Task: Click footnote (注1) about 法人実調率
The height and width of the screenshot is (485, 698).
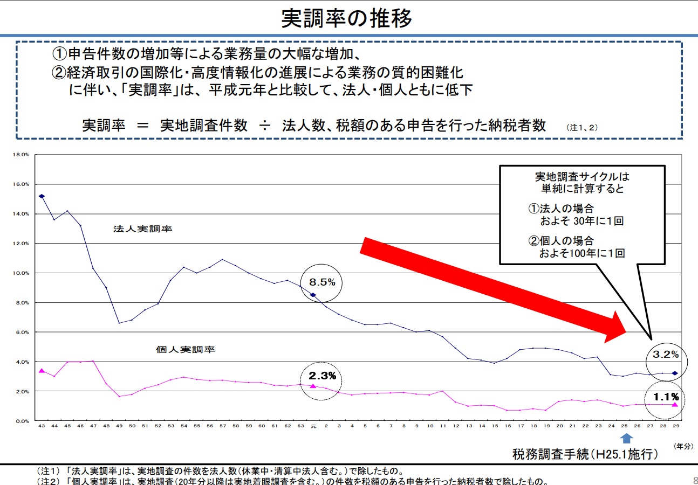Action: pos(220,470)
